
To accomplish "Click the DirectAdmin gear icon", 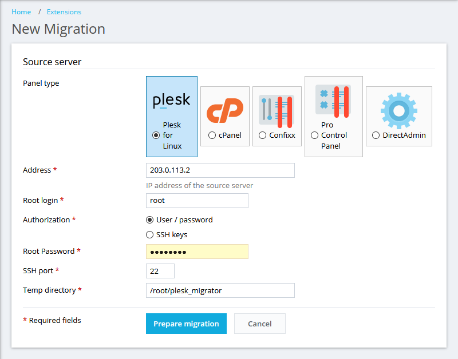I will click(398, 110).
